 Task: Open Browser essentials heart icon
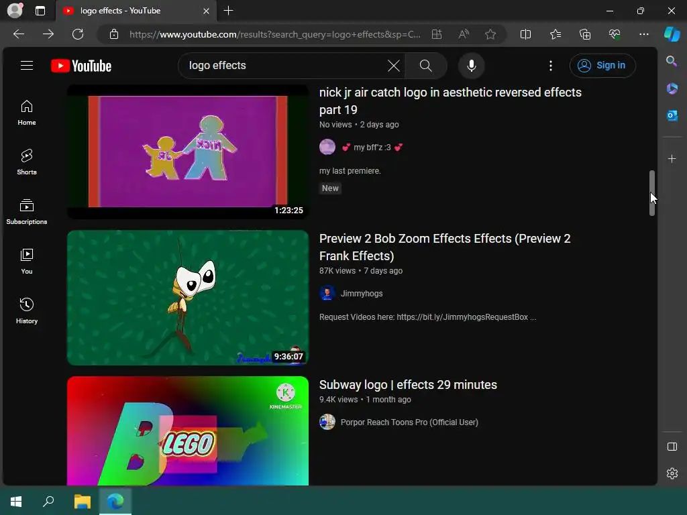pyautogui.click(x=615, y=34)
